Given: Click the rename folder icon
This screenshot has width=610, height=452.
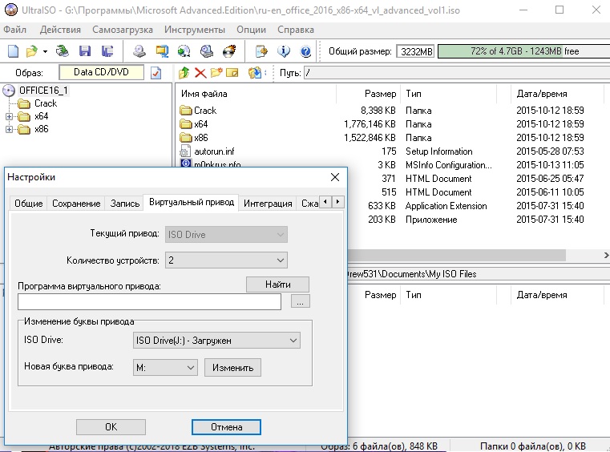Looking at the screenshot, I should coord(232,73).
